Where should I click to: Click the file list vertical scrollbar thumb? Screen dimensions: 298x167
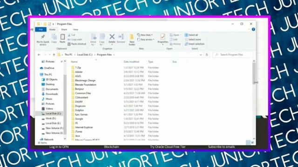coord(254,73)
